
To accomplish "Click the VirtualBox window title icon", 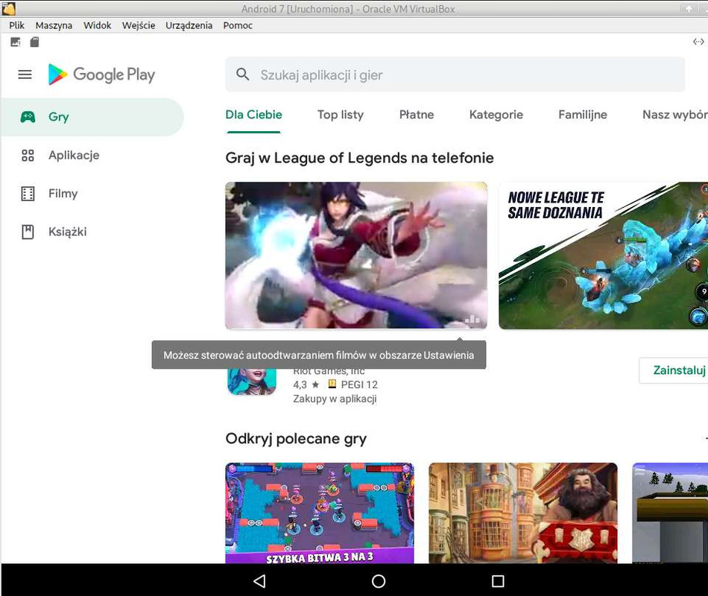I will pos(9,9).
